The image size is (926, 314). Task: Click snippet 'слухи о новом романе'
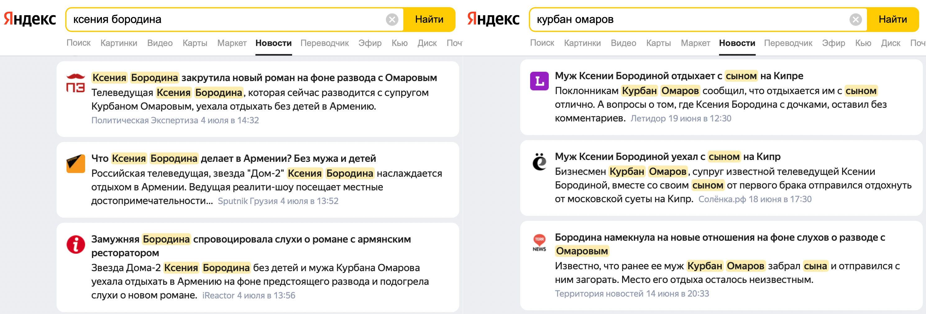point(144,295)
